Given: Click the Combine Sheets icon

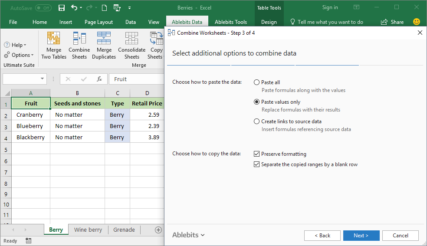Looking at the screenshot, I should (x=79, y=38).
